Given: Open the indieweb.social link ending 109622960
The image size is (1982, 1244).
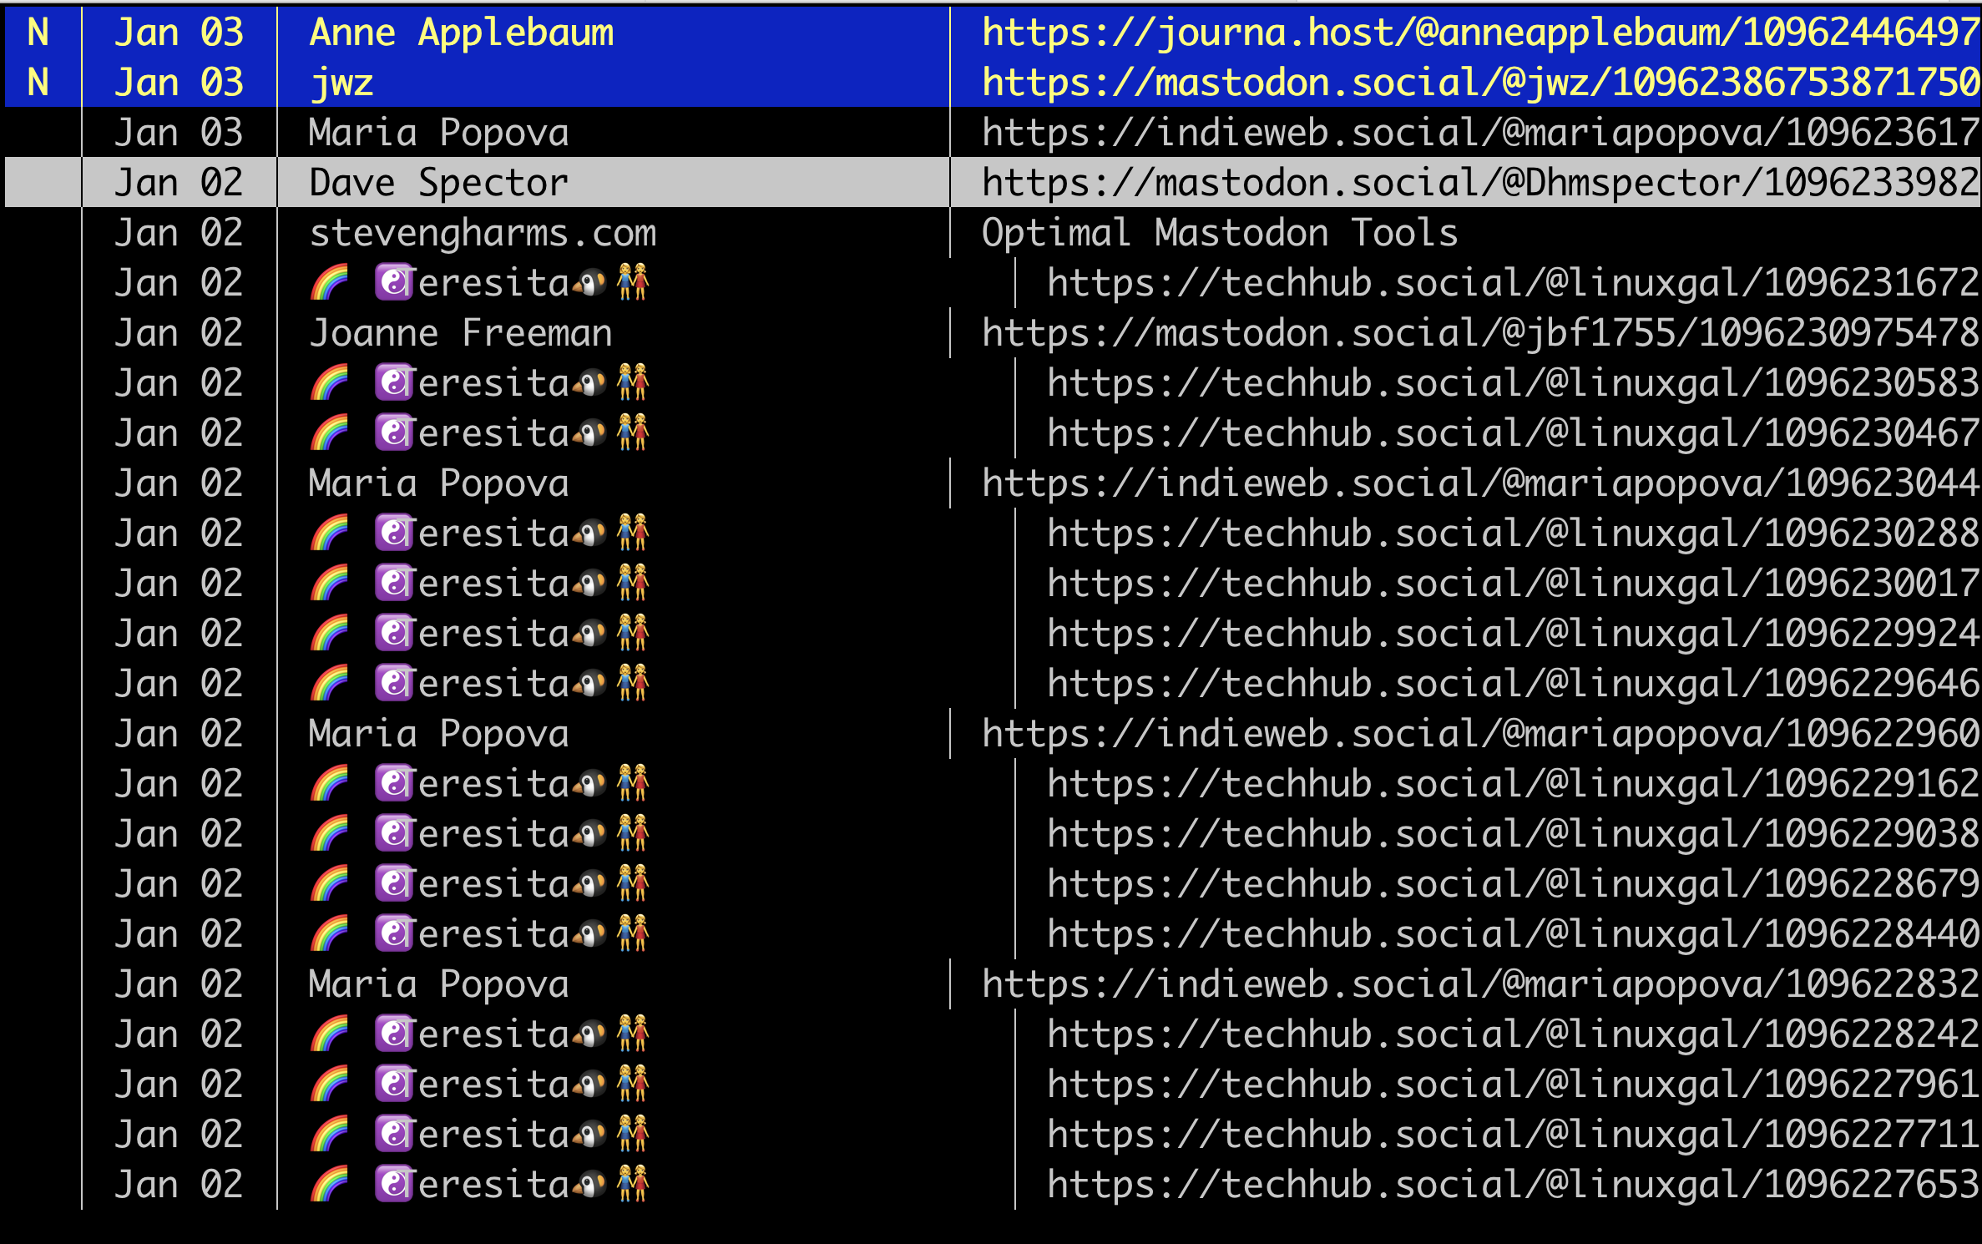Looking at the screenshot, I should (x=1479, y=734).
